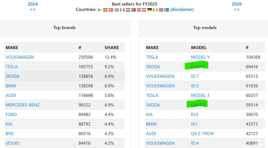Open the disclaimer link
The width and height of the screenshot is (268, 148).
click(x=182, y=9)
